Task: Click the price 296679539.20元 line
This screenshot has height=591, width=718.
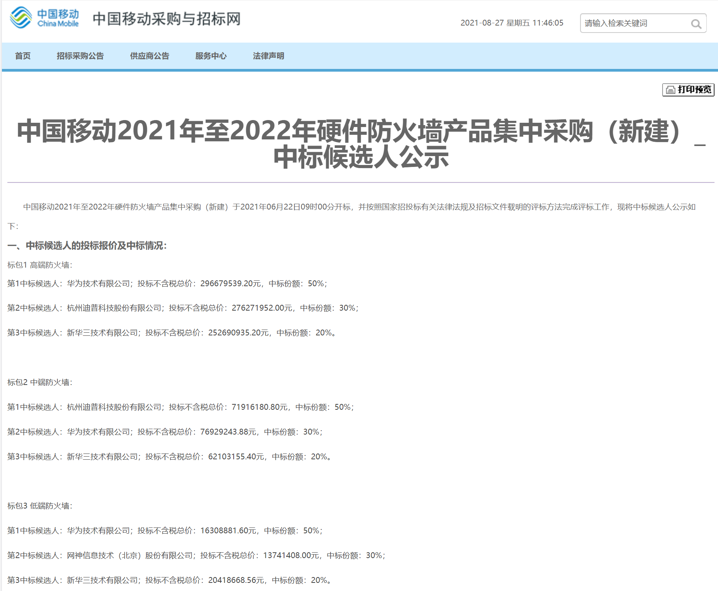Action: (x=167, y=283)
